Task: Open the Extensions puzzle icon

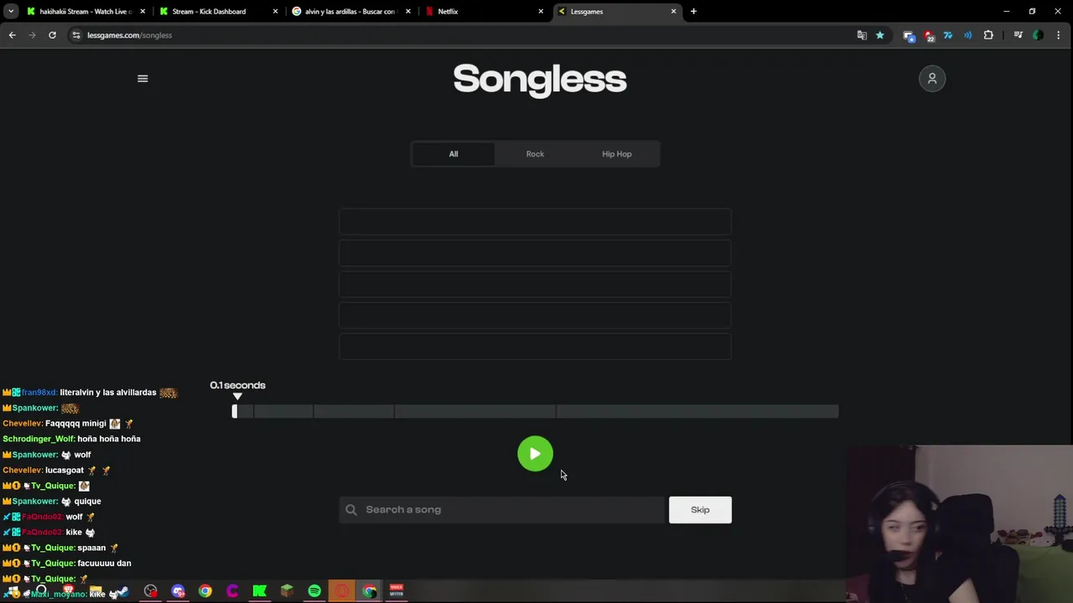Action: click(988, 35)
